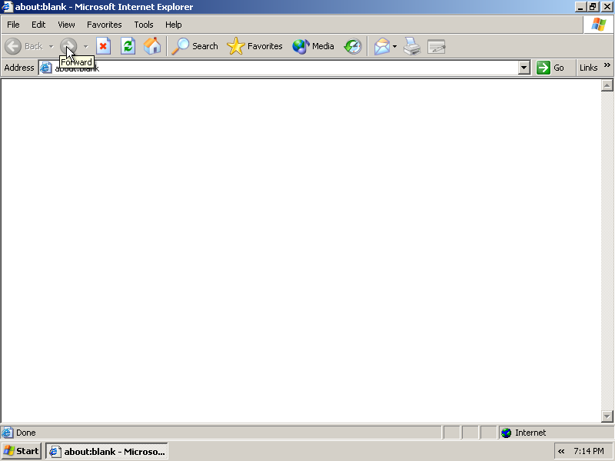The width and height of the screenshot is (615, 461).
Task: Open the Forward button history dropdown
Action: [85, 46]
